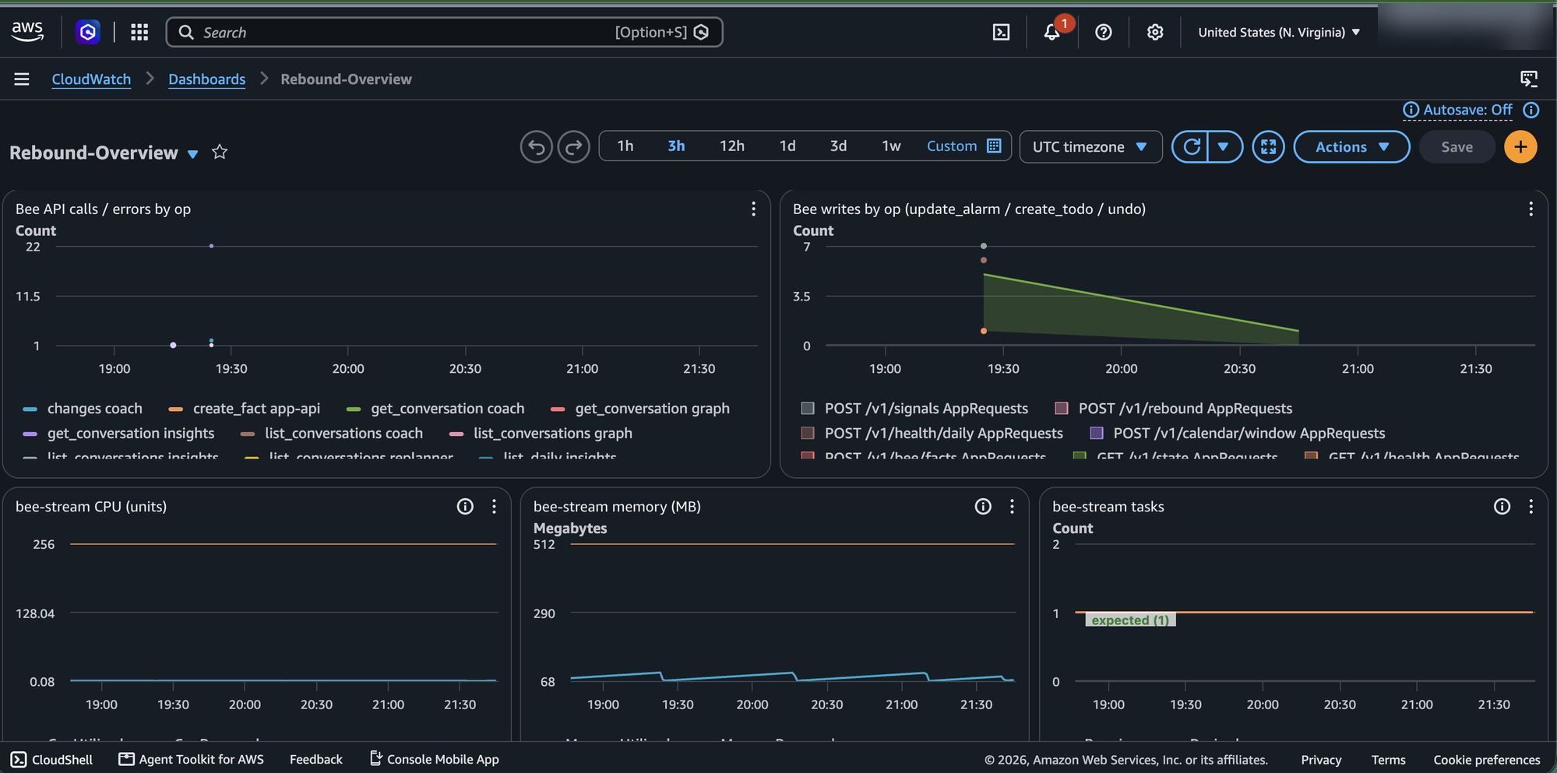
Task: Expand the refresh interval dropdown arrow
Action: coord(1224,146)
